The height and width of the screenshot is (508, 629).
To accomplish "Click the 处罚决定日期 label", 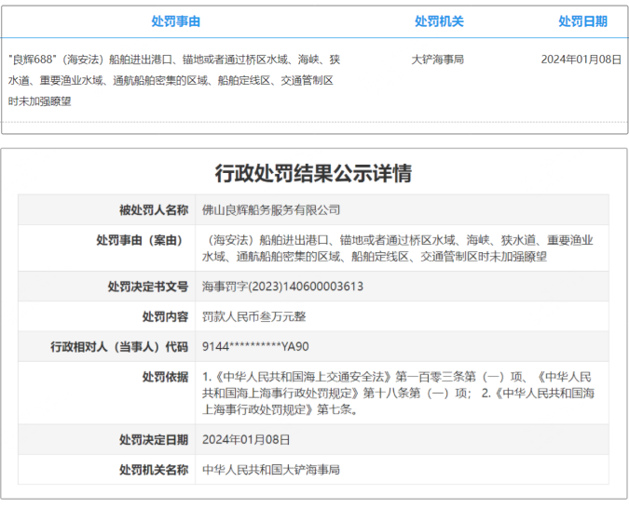I will pyautogui.click(x=154, y=440).
